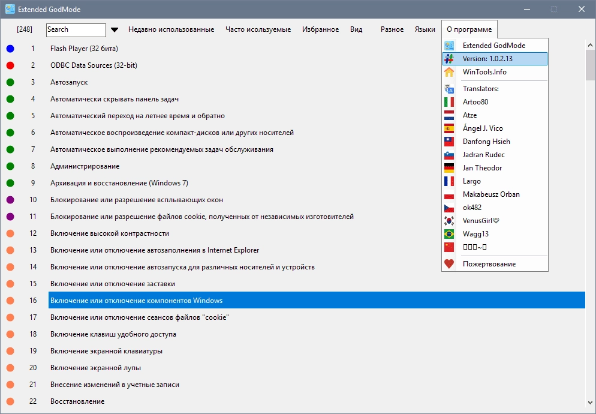
Task: Click the green dot next to Администрирование
Action: coord(10,166)
